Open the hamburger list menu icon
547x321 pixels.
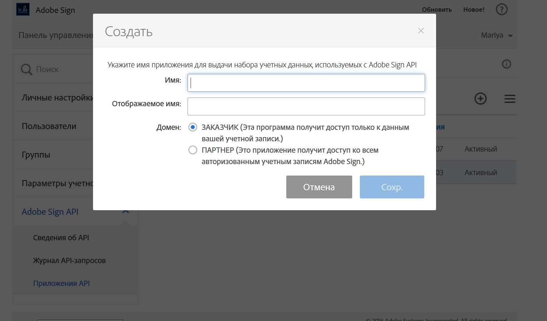pyautogui.click(x=510, y=99)
